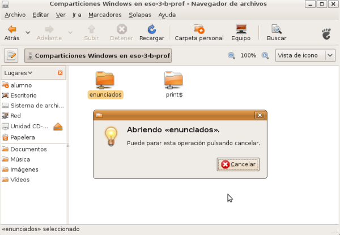This screenshot has height=235, width=340.
Task: Open the Vista de icono dropdown
Action: (x=305, y=56)
